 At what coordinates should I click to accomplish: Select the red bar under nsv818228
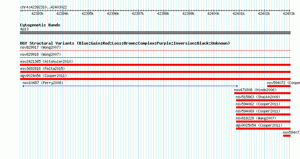263,122
